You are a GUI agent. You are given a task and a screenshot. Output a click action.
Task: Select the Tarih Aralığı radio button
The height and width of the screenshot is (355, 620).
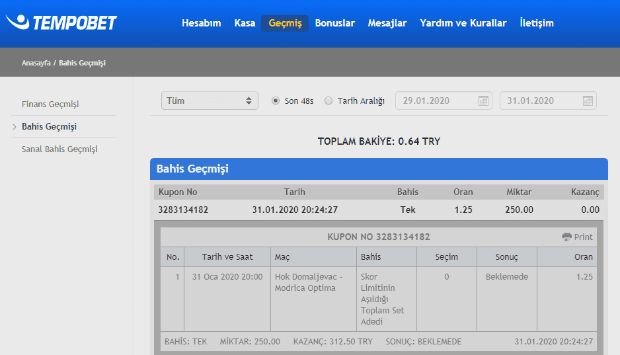(329, 100)
